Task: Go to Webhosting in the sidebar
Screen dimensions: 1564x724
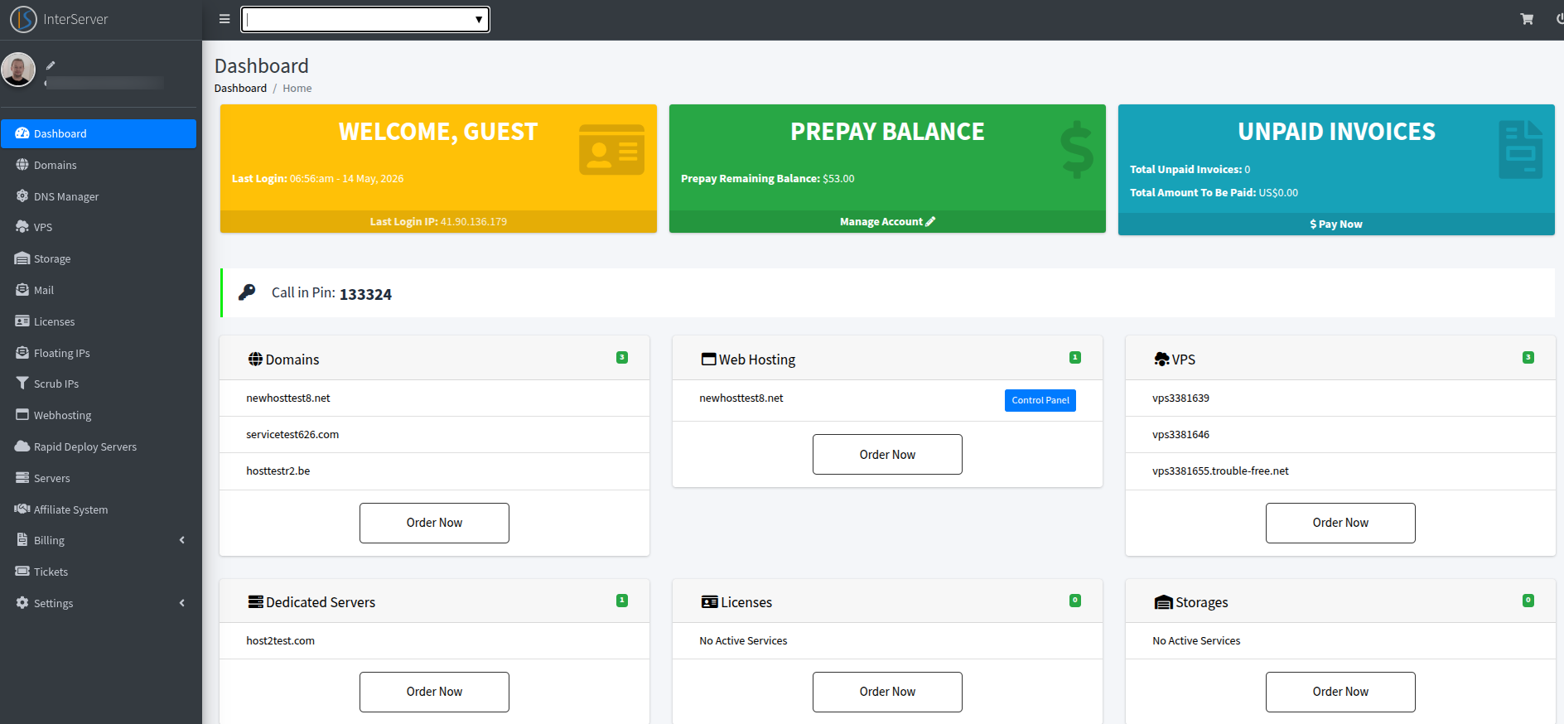Action: tap(99, 415)
